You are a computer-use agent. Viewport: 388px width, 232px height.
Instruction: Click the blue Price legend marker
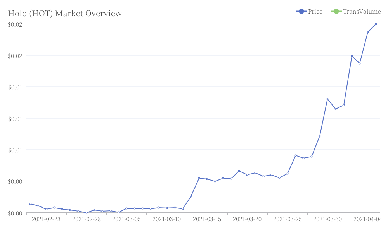point(301,11)
